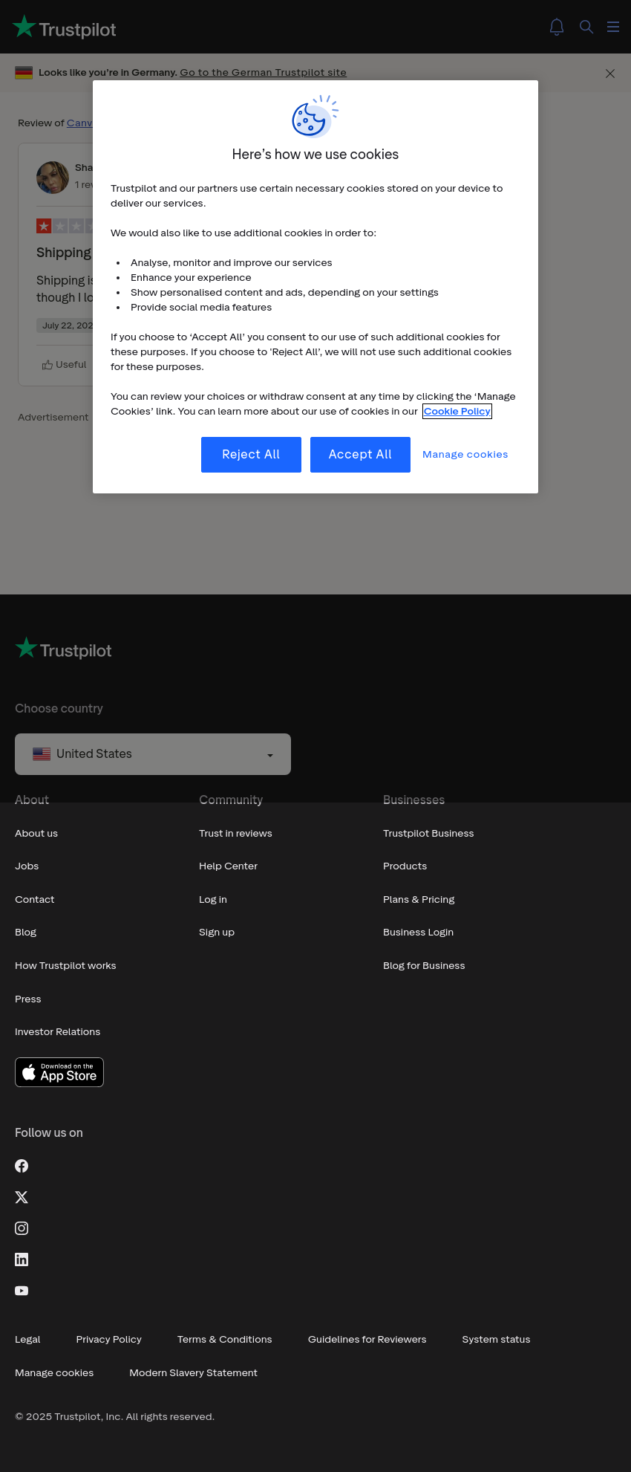The image size is (631, 1472).
Task: Open How Trustpilot works
Action: coord(65,966)
